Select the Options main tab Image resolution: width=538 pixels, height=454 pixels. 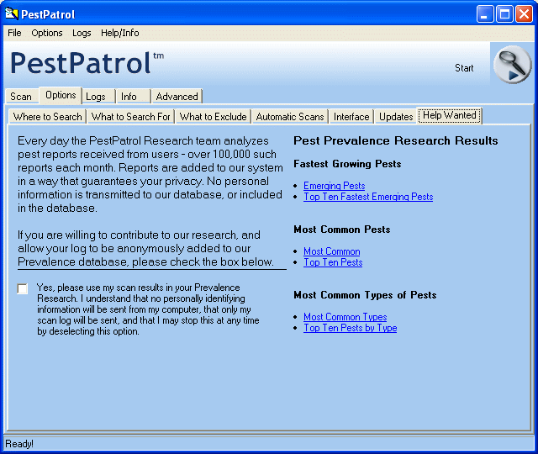click(x=61, y=95)
